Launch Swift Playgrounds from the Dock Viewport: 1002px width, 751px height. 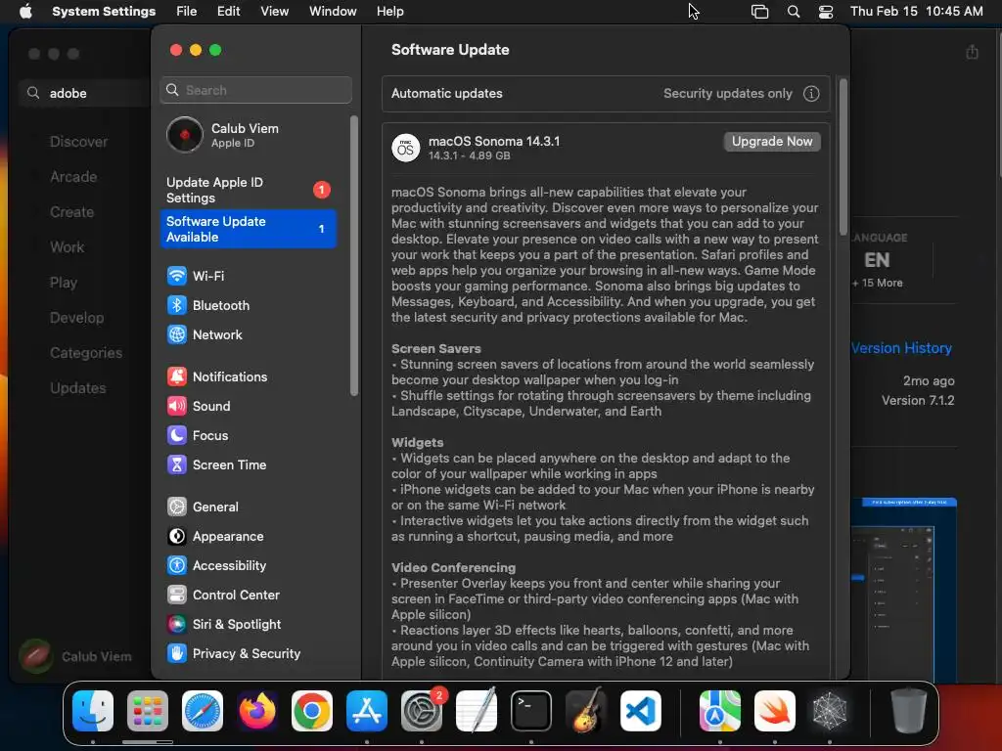click(x=775, y=711)
